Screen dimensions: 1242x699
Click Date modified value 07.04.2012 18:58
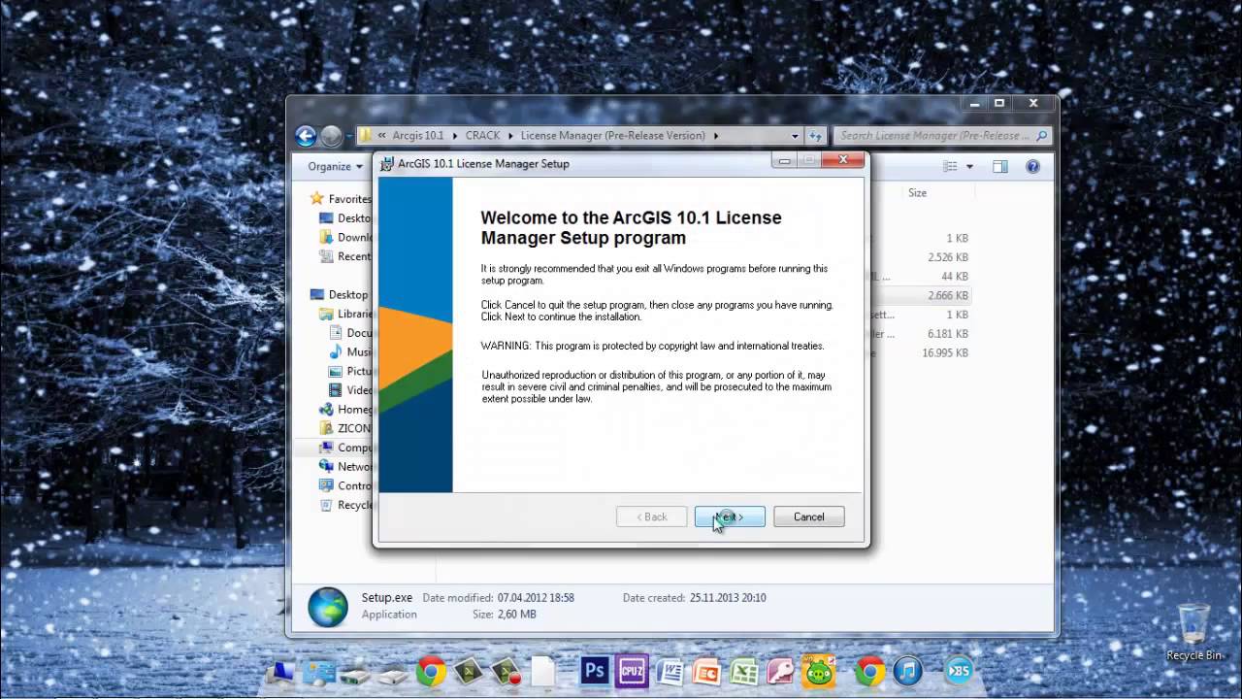point(536,598)
